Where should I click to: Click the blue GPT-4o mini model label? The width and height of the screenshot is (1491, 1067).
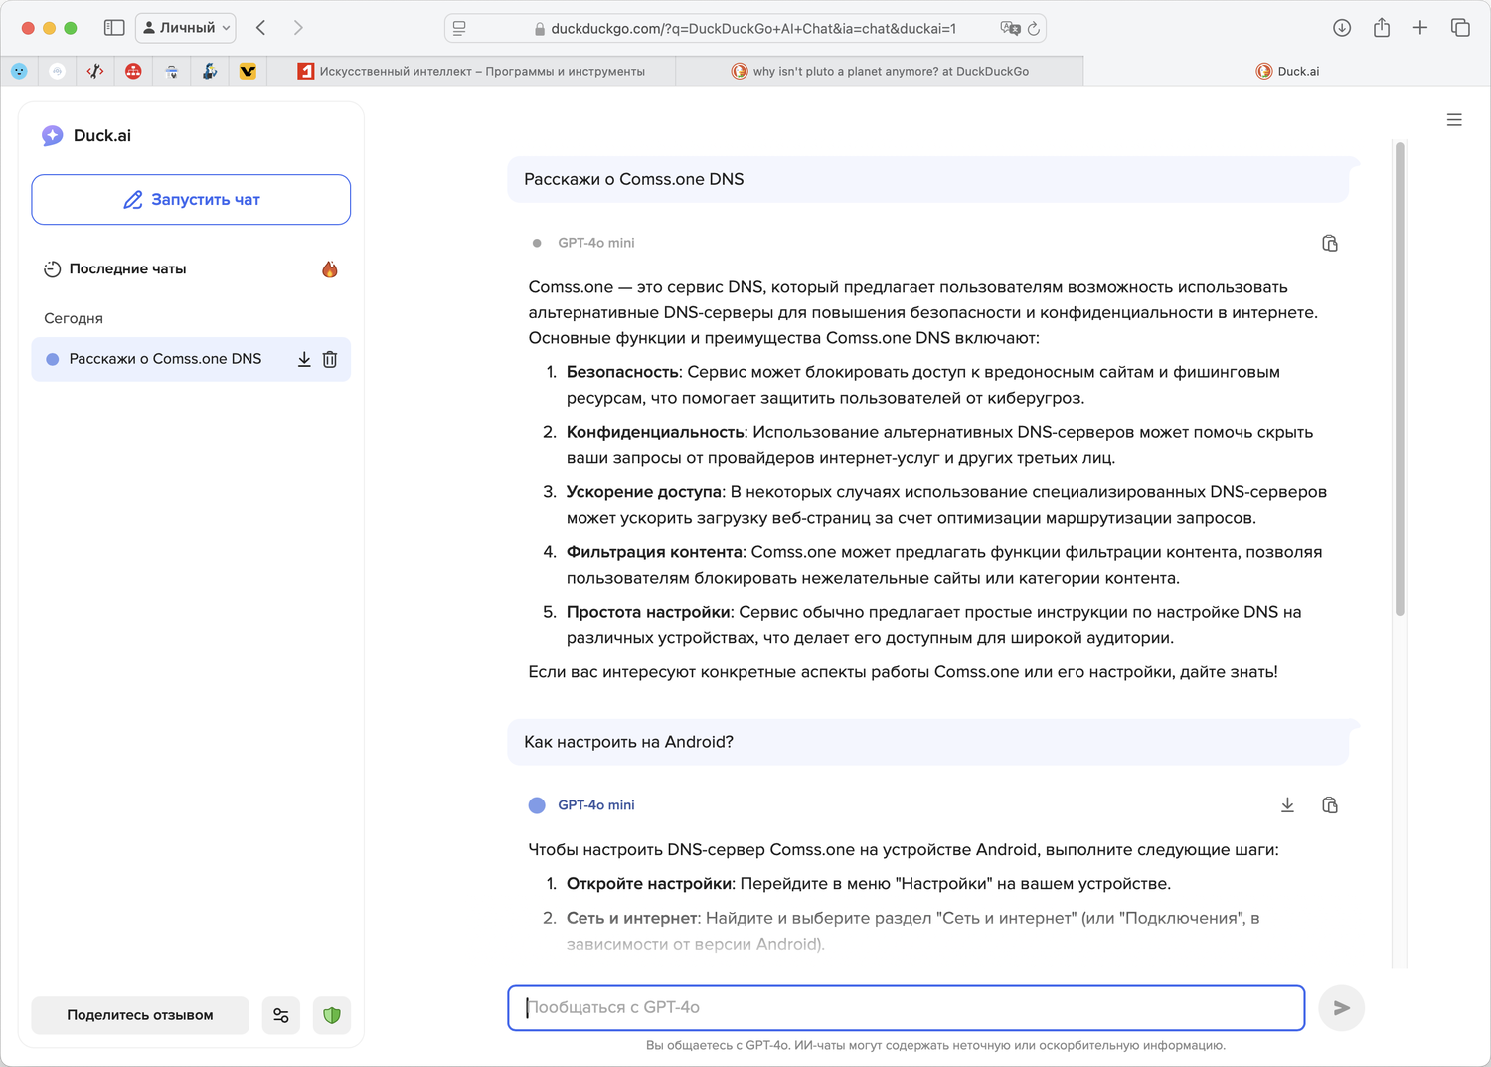click(595, 805)
